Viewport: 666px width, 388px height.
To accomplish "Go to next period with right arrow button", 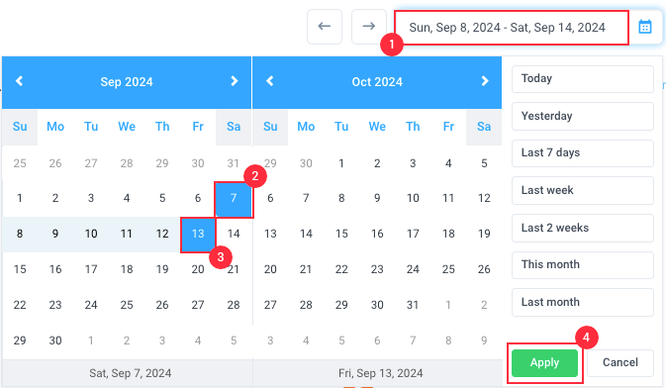I will click(x=369, y=27).
